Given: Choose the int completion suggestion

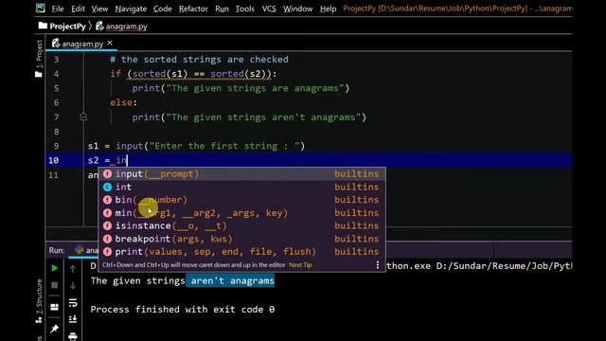Looking at the screenshot, I should click(242, 188).
